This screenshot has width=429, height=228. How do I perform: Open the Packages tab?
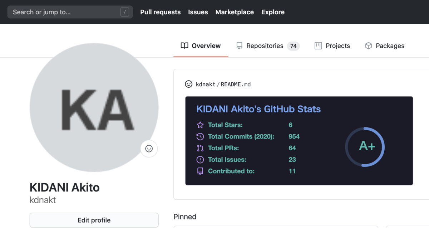coord(385,46)
